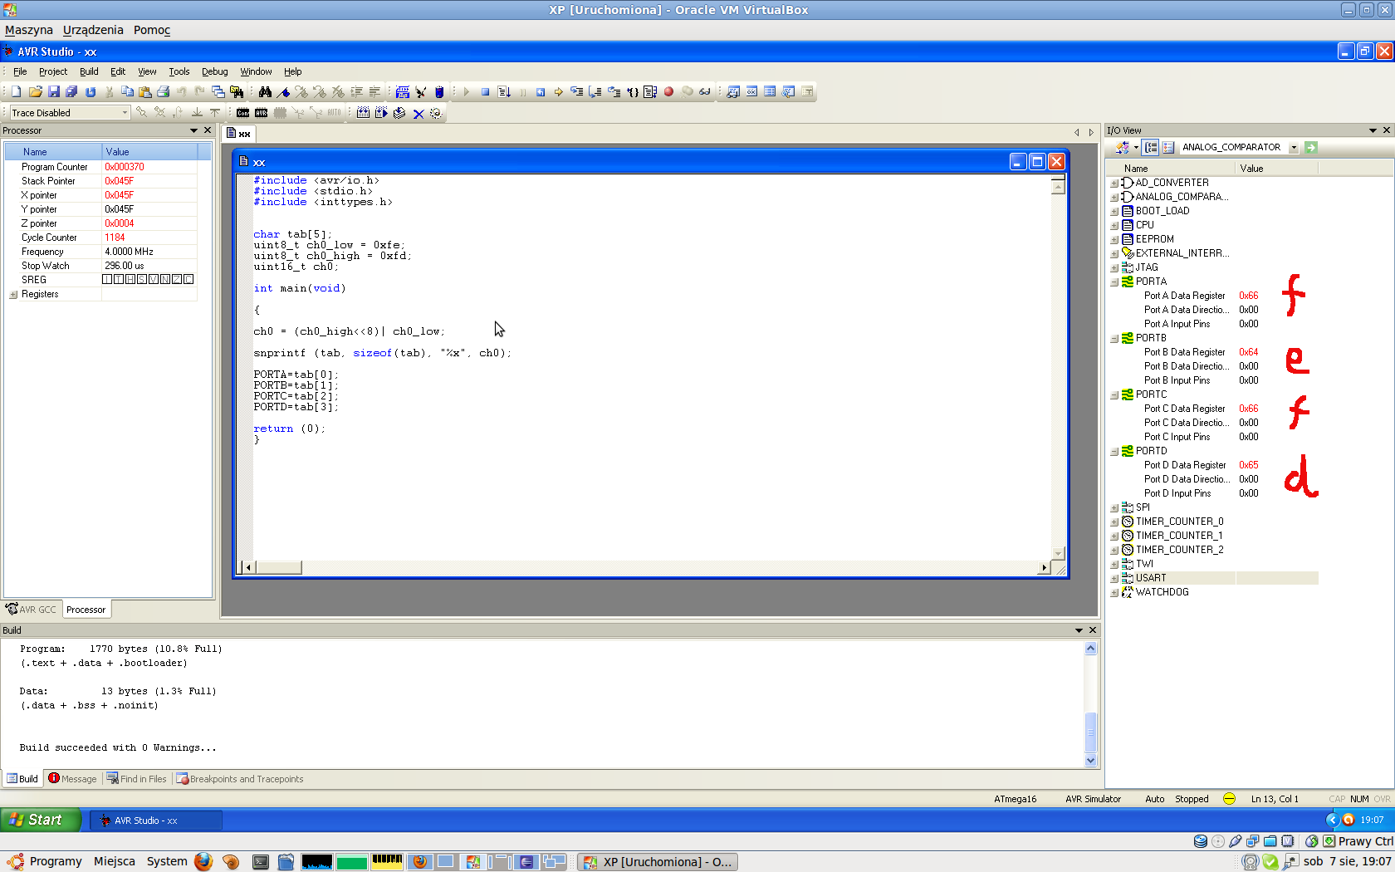Viewport: 1395px width, 872px height.
Task: Click the Connect 'Con' programmer icon
Action: [242, 113]
